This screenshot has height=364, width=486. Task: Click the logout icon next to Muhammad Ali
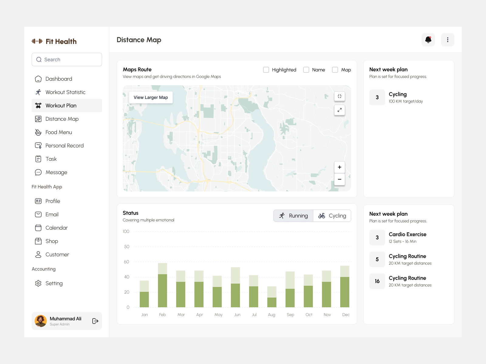pyautogui.click(x=94, y=321)
